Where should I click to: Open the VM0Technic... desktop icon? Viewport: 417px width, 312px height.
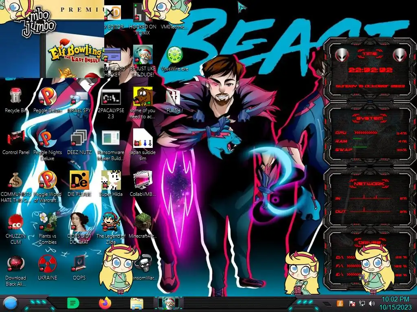click(174, 26)
